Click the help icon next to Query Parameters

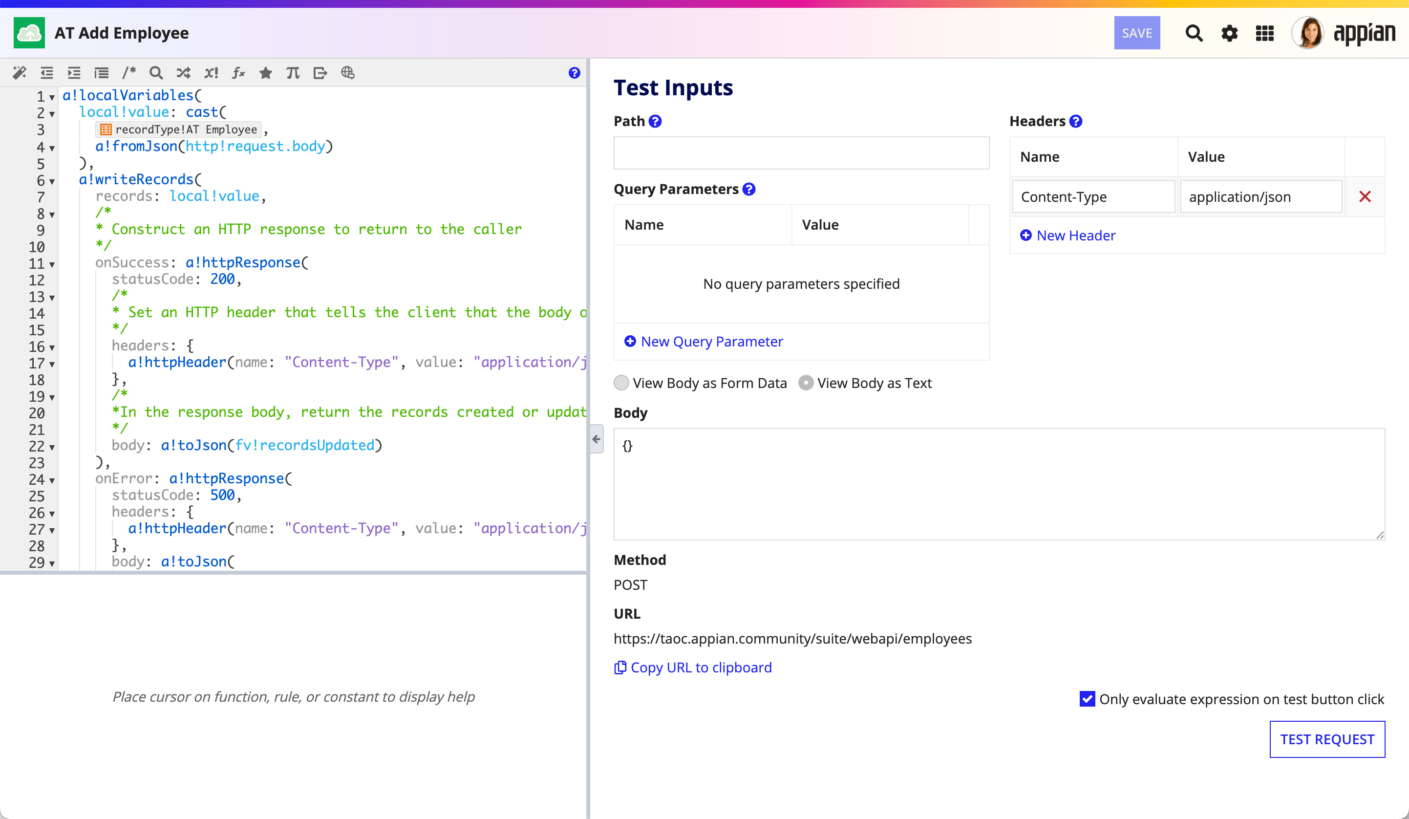pos(749,189)
